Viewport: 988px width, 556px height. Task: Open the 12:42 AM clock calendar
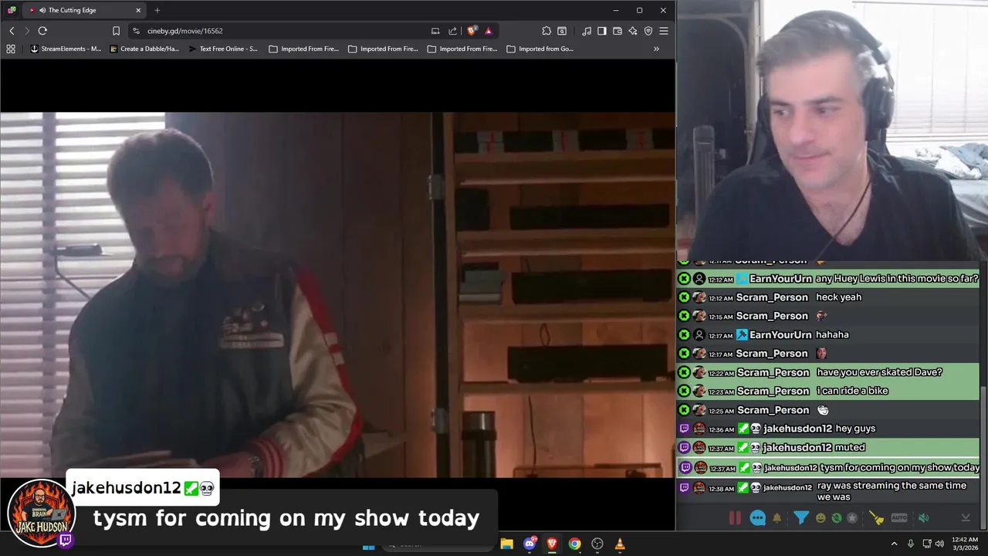click(x=965, y=544)
